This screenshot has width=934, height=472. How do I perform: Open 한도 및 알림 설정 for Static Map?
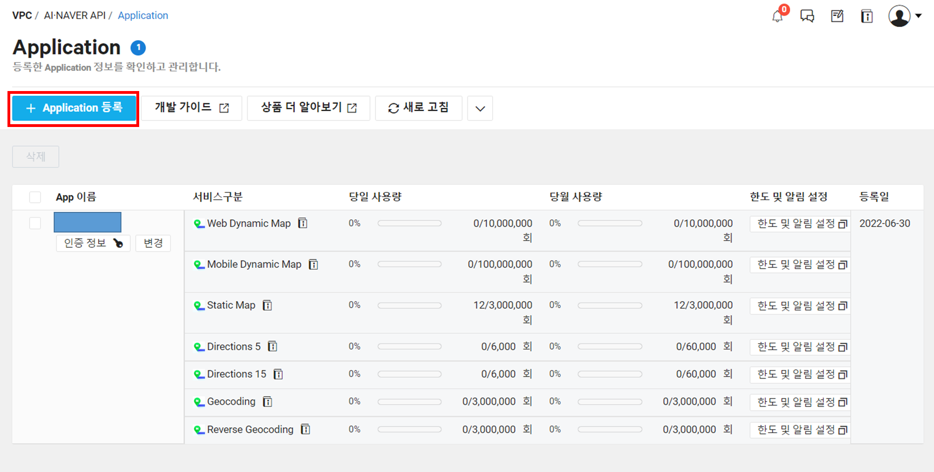800,306
